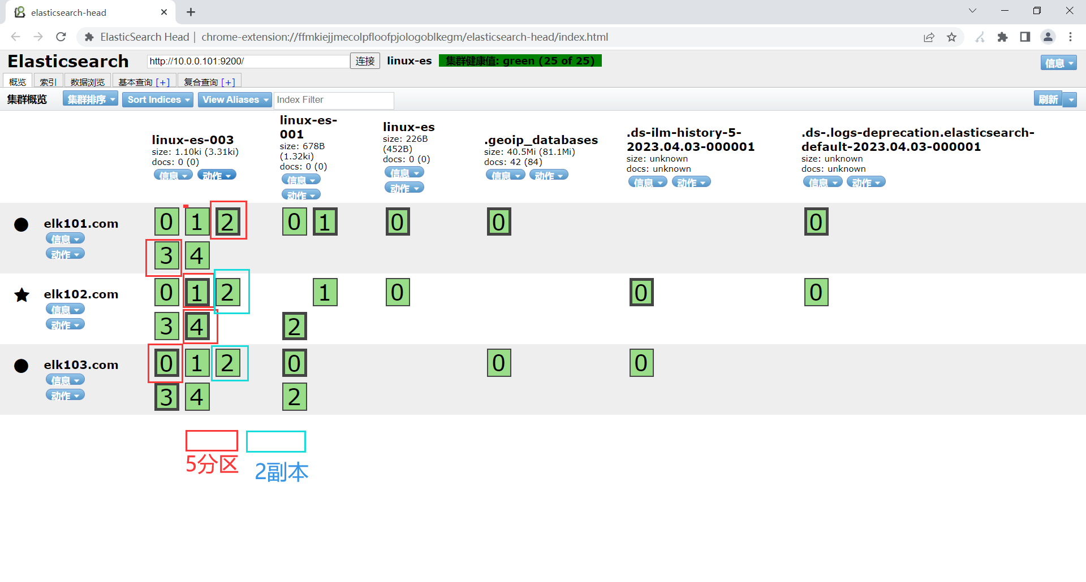Open 信息 dropdown for .ds-.logs-deprecation index
Image resolution: width=1086 pixels, height=582 pixels.
point(822,182)
